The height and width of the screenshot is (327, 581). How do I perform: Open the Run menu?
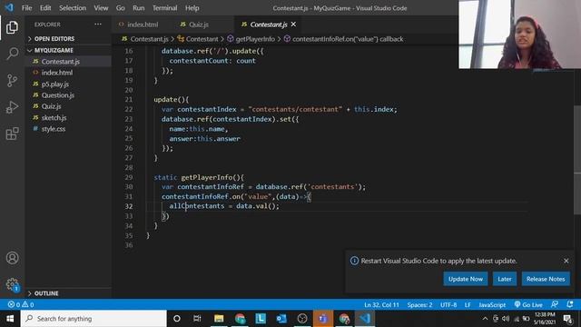pos(139,8)
